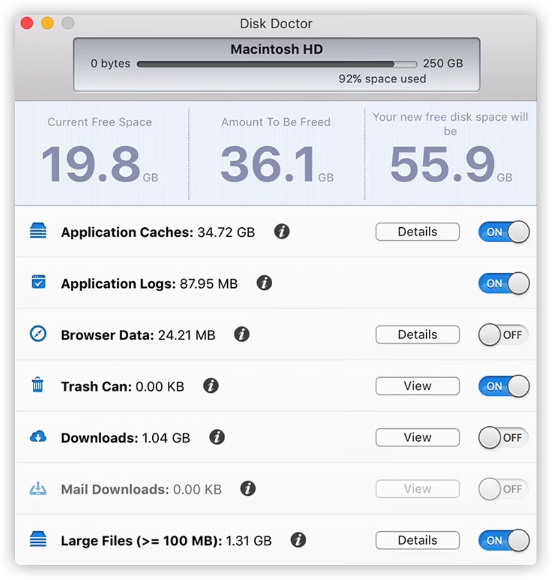The width and height of the screenshot is (552, 580).
Task: Close the Disk Doctor window
Action: pyautogui.click(x=27, y=23)
